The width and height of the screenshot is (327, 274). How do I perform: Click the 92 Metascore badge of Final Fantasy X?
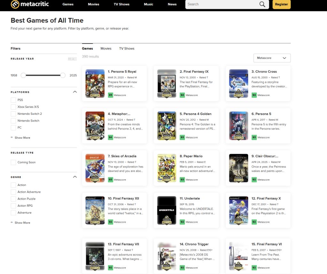coord(254,222)
